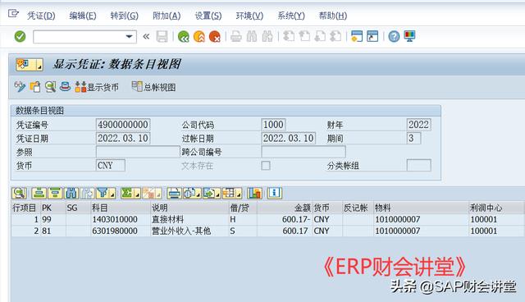Click the red Cancel icon
This screenshot has width=525, height=302.
[215, 36]
